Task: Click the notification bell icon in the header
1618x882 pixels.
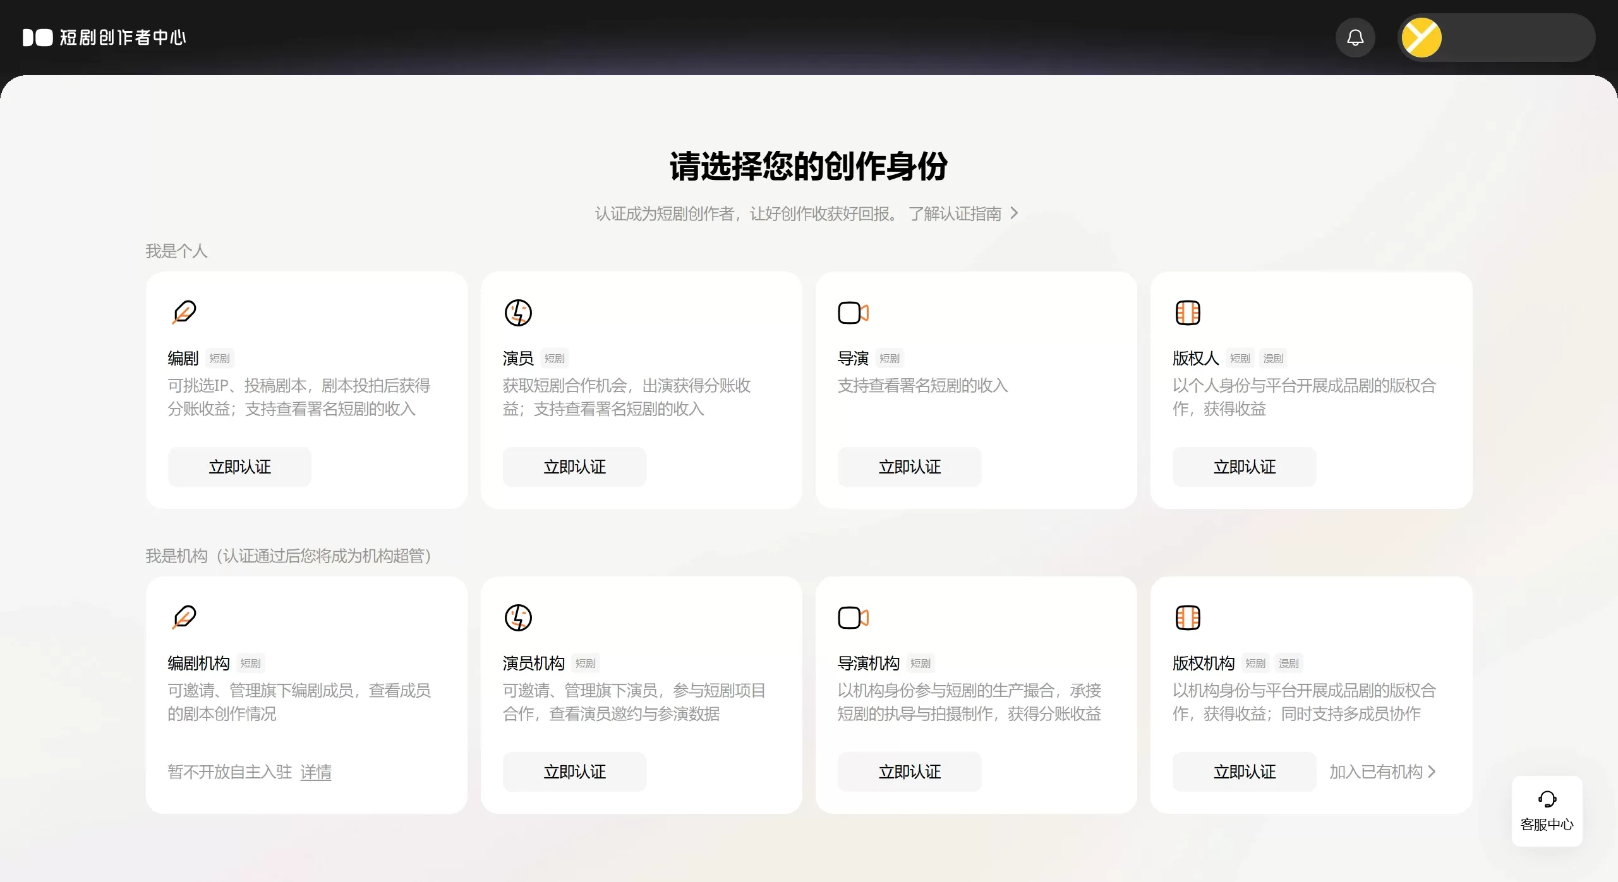Action: point(1355,37)
